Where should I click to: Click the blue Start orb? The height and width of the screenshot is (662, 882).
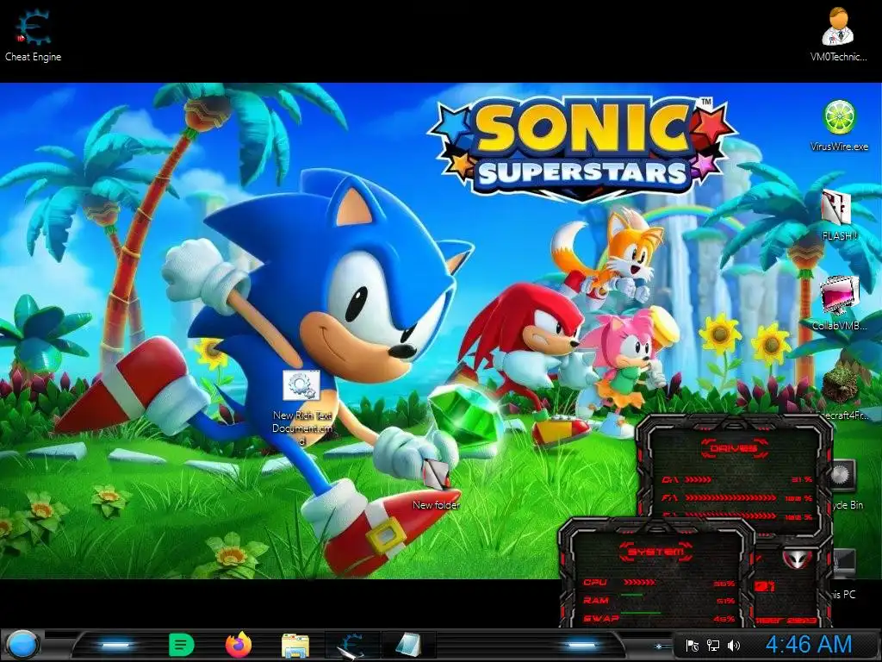[x=22, y=645]
